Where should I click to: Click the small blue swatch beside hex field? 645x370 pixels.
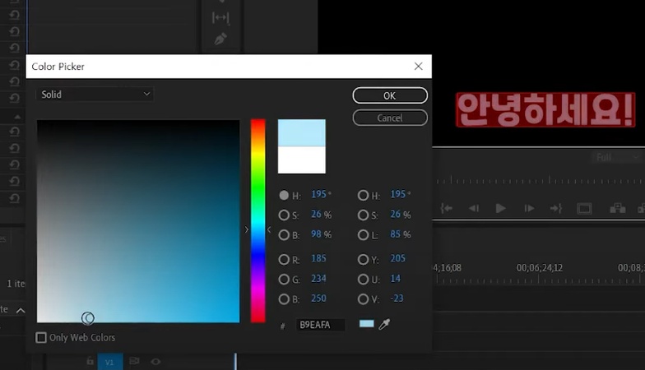coord(367,324)
